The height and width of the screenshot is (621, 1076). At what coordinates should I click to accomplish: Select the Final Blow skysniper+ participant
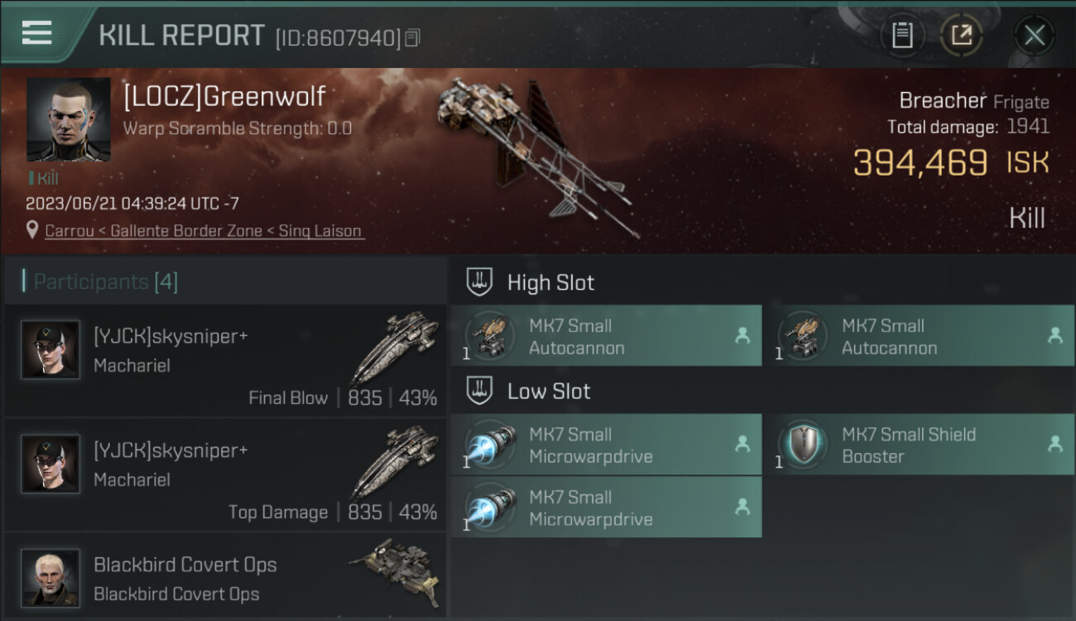[x=225, y=361]
